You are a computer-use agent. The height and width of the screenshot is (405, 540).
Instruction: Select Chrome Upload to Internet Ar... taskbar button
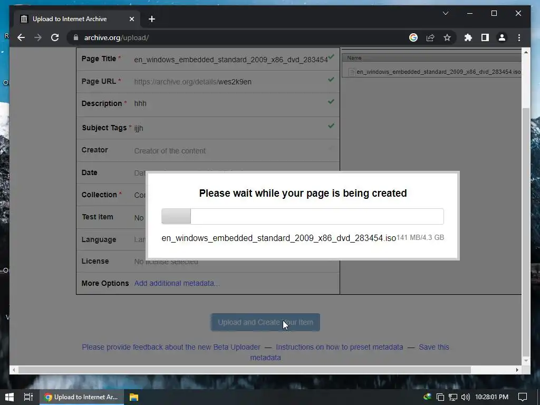(x=82, y=397)
